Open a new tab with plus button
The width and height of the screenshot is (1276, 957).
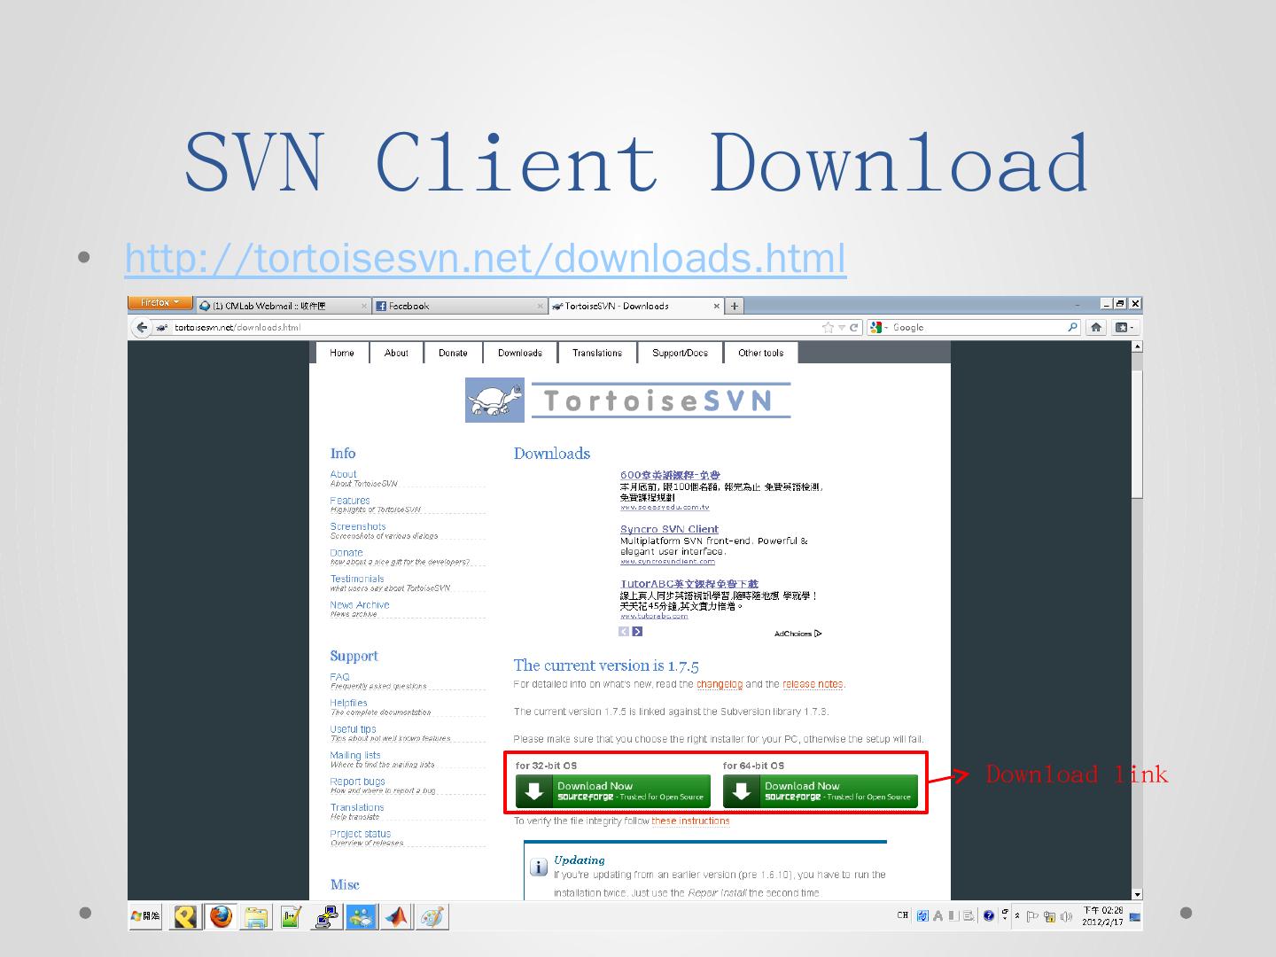(x=735, y=306)
